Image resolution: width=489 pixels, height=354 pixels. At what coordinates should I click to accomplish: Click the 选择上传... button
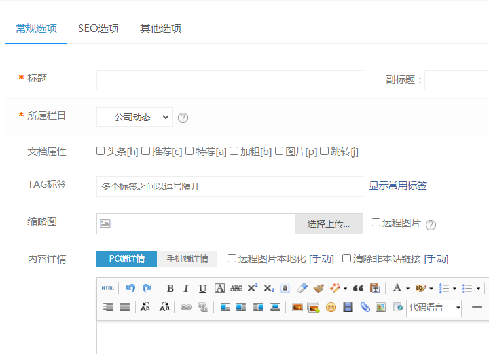click(329, 224)
